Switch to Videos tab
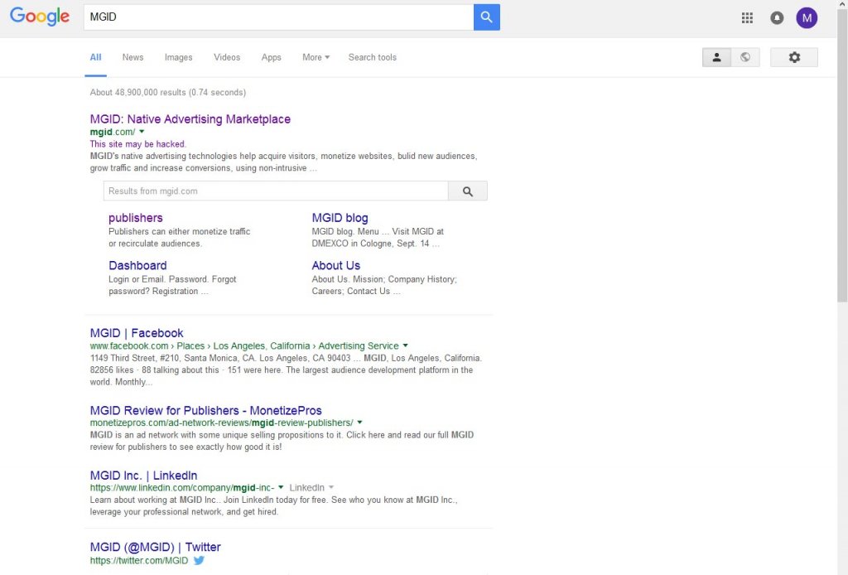This screenshot has width=848, height=575. [x=227, y=57]
